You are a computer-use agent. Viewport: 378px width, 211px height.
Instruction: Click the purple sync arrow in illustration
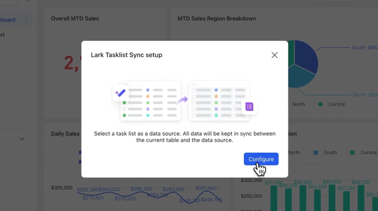(182, 100)
